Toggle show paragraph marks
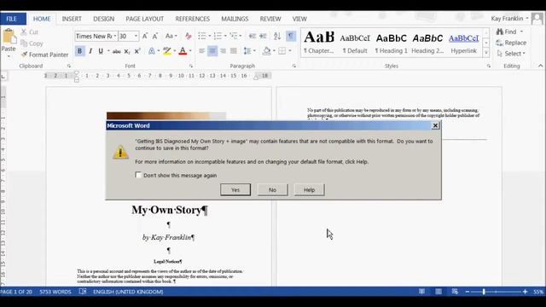 click(290, 36)
